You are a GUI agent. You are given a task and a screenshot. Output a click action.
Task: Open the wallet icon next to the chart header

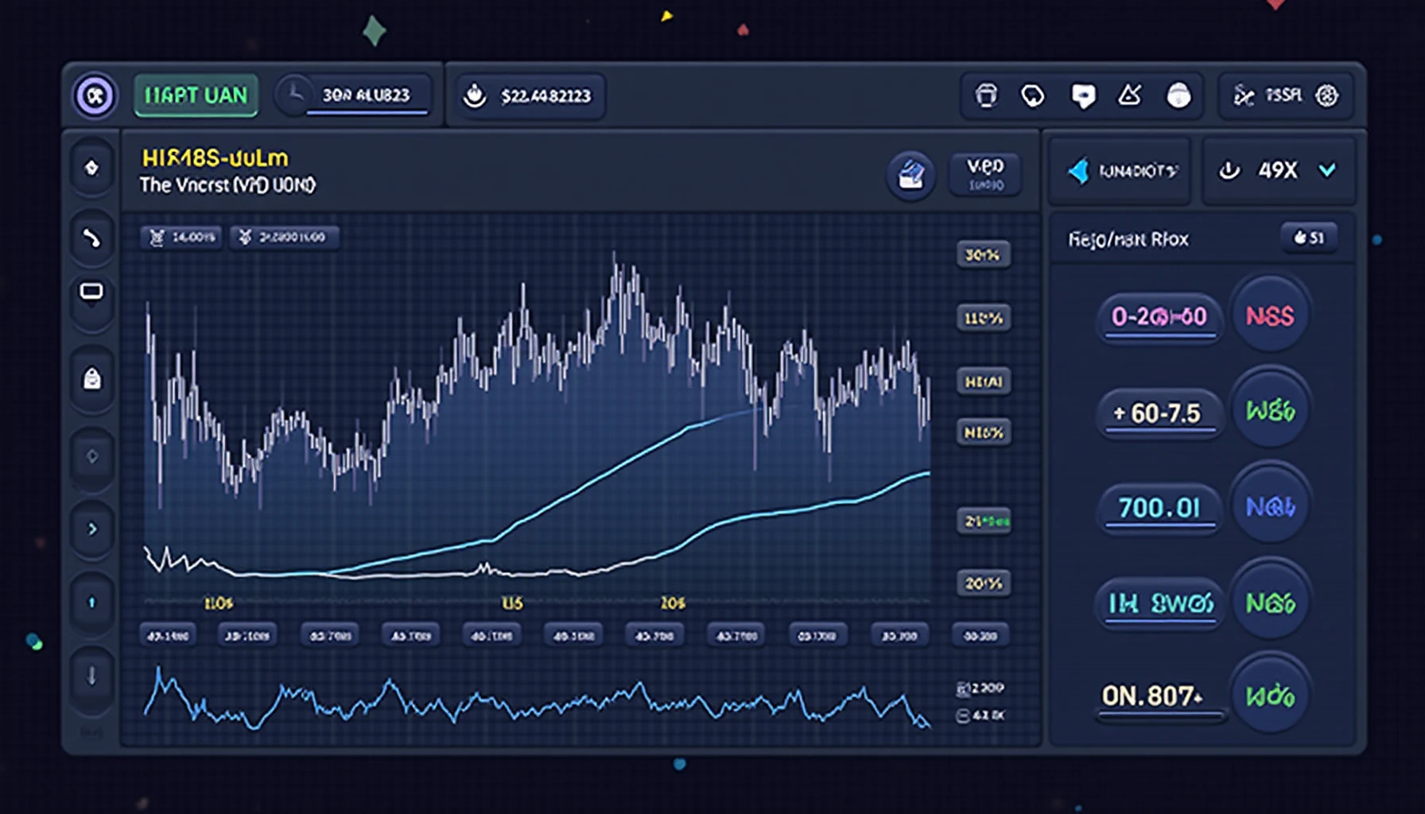coord(911,176)
